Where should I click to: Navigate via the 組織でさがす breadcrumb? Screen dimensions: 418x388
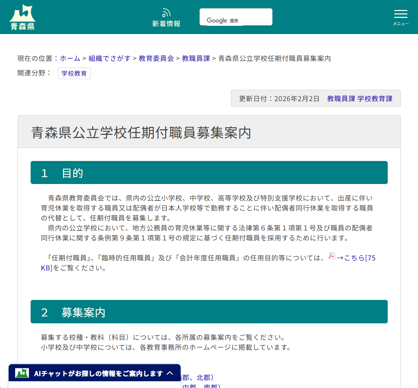(x=109, y=58)
